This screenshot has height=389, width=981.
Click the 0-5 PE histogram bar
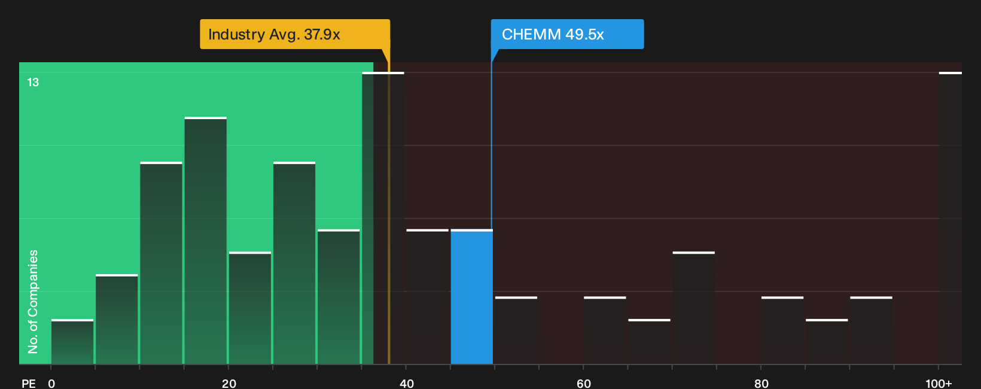tap(72, 342)
